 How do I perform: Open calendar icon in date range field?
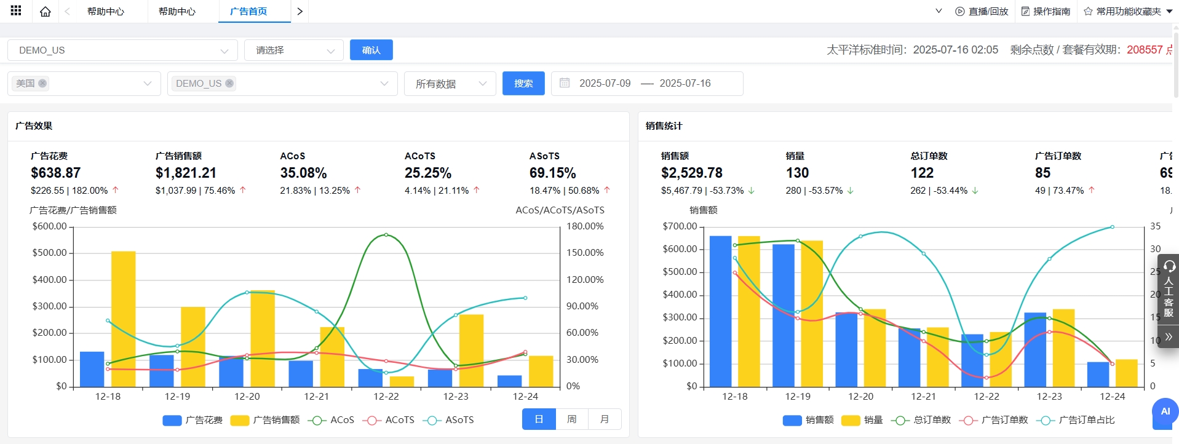[x=565, y=83]
